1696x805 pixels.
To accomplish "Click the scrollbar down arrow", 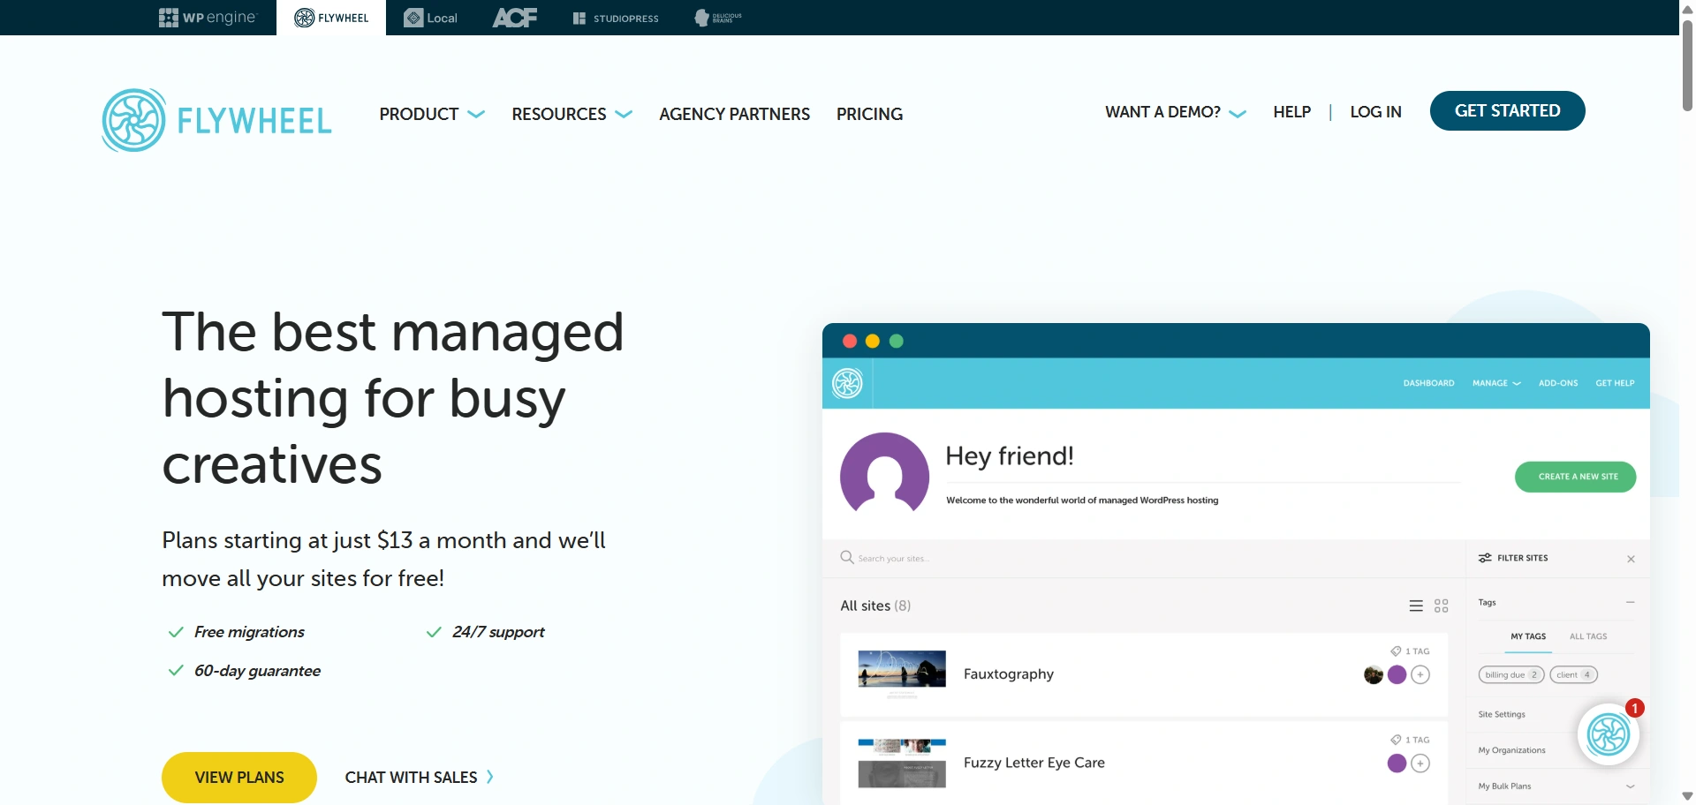I will point(1687,796).
